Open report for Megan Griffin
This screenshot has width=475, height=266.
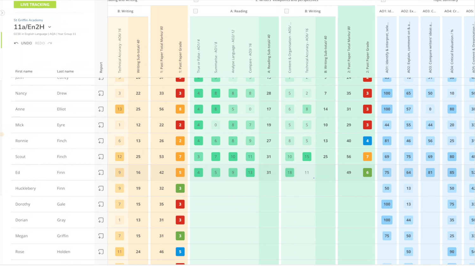click(x=101, y=236)
